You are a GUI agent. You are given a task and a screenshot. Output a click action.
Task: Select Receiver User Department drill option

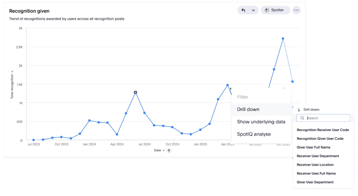click(317, 156)
